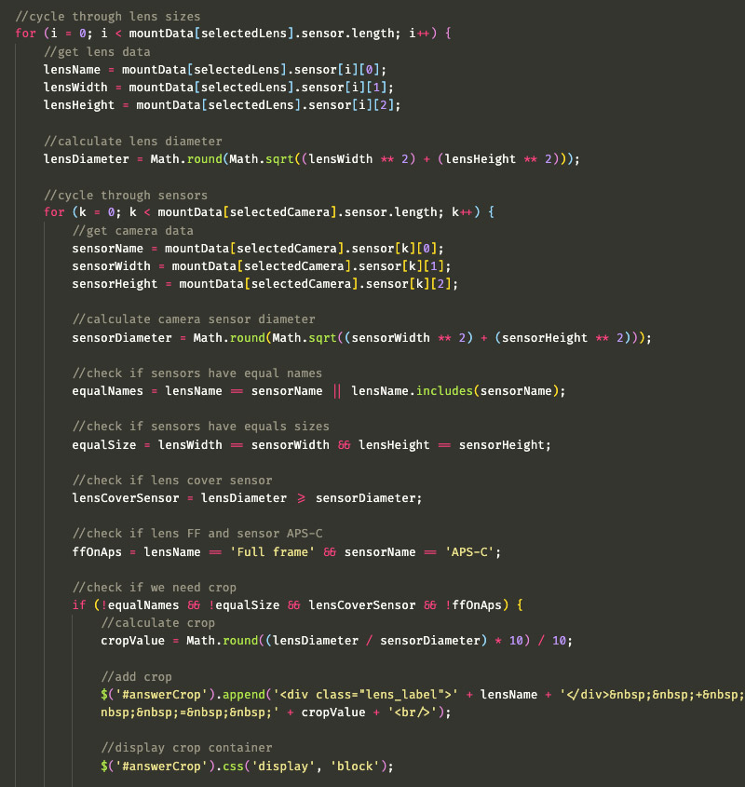The height and width of the screenshot is (787, 745).
Task: Click the 'round' call on the sensorDiameter line
Action: click(248, 338)
